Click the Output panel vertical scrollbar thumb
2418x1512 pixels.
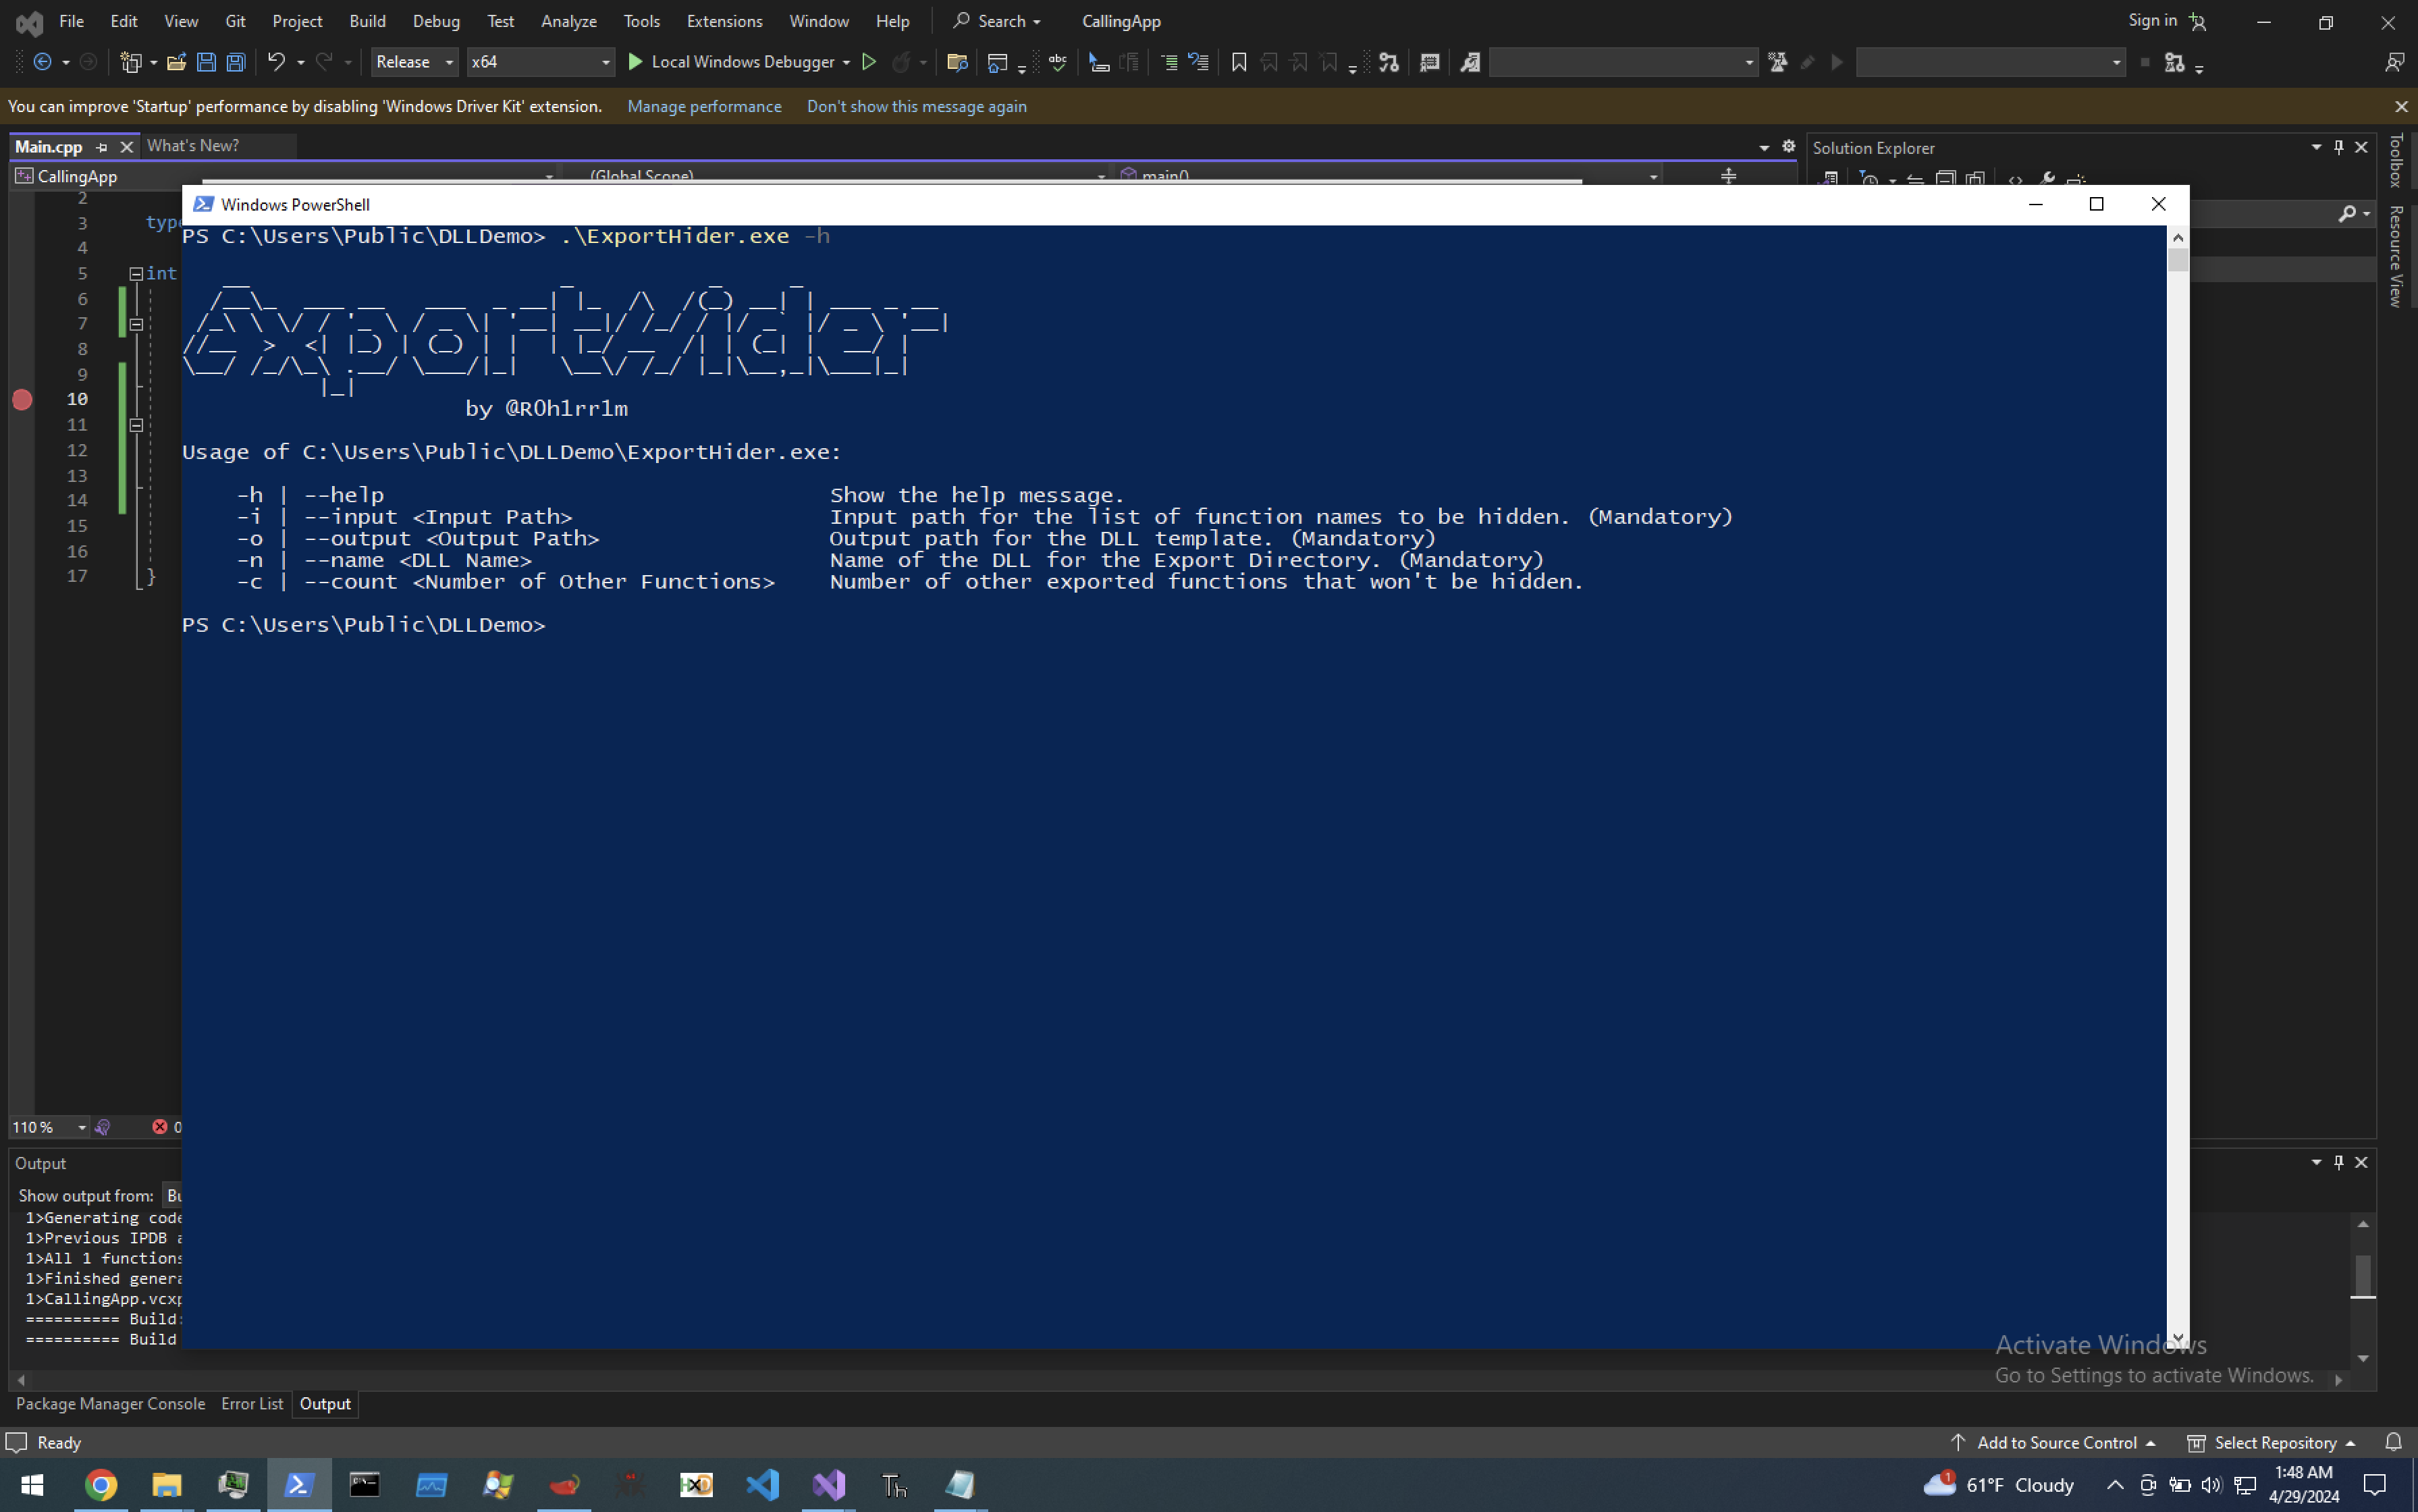[x=2362, y=1275]
